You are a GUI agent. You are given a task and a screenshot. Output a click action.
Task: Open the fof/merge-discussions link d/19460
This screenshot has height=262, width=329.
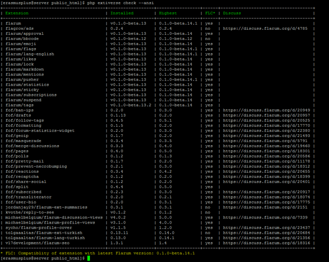click(x=266, y=146)
